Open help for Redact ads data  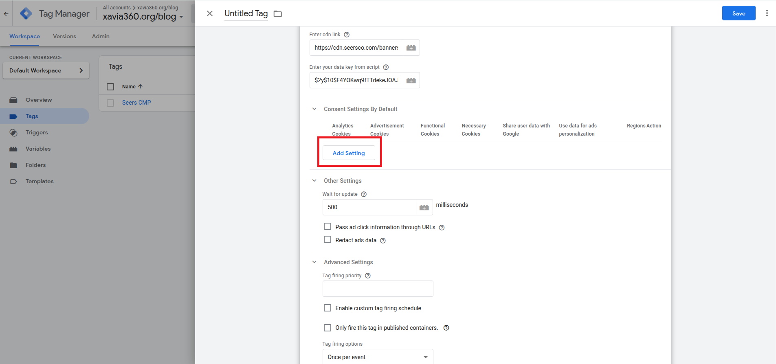[383, 241]
